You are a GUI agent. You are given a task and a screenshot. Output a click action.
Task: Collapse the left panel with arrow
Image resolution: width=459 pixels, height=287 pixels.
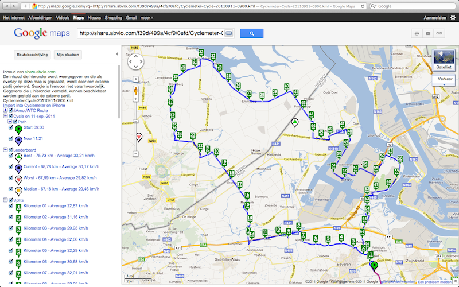click(x=117, y=54)
